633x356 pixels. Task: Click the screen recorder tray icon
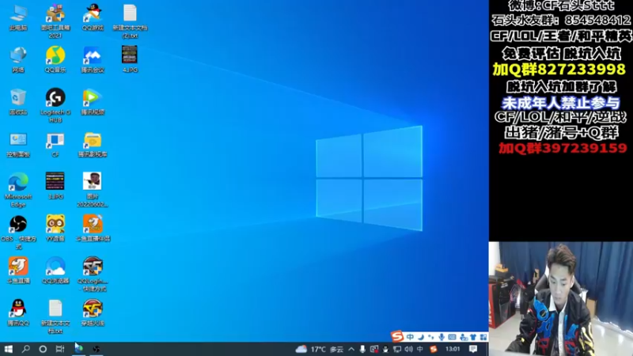point(374,349)
